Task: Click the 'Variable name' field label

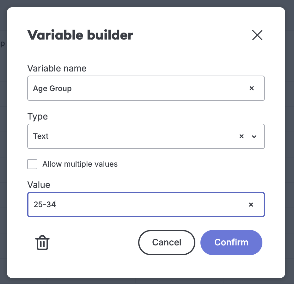Action: point(57,68)
